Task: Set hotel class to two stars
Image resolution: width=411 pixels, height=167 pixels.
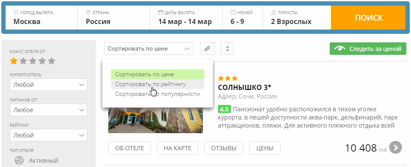Action: [x=23, y=61]
